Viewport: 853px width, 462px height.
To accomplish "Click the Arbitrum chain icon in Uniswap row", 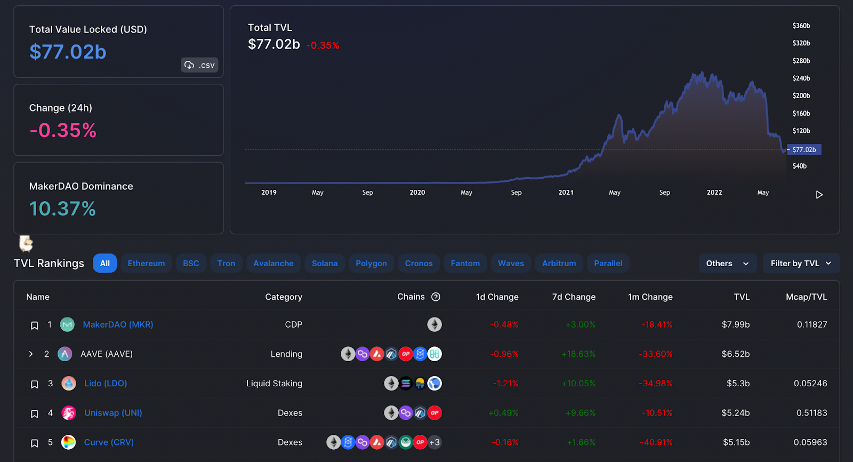I will [x=420, y=413].
